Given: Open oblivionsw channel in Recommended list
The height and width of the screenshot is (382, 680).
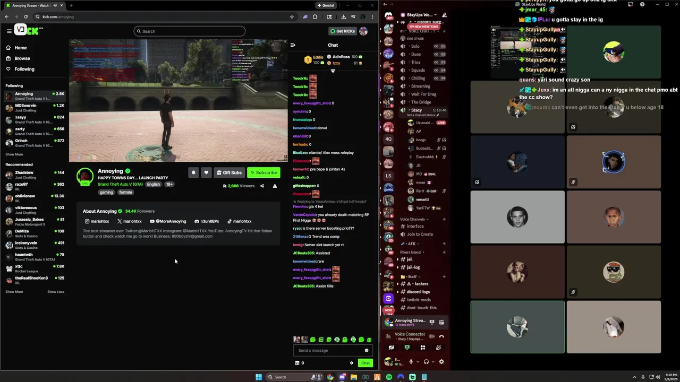Looking at the screenshot, I should tap(35, 198).
